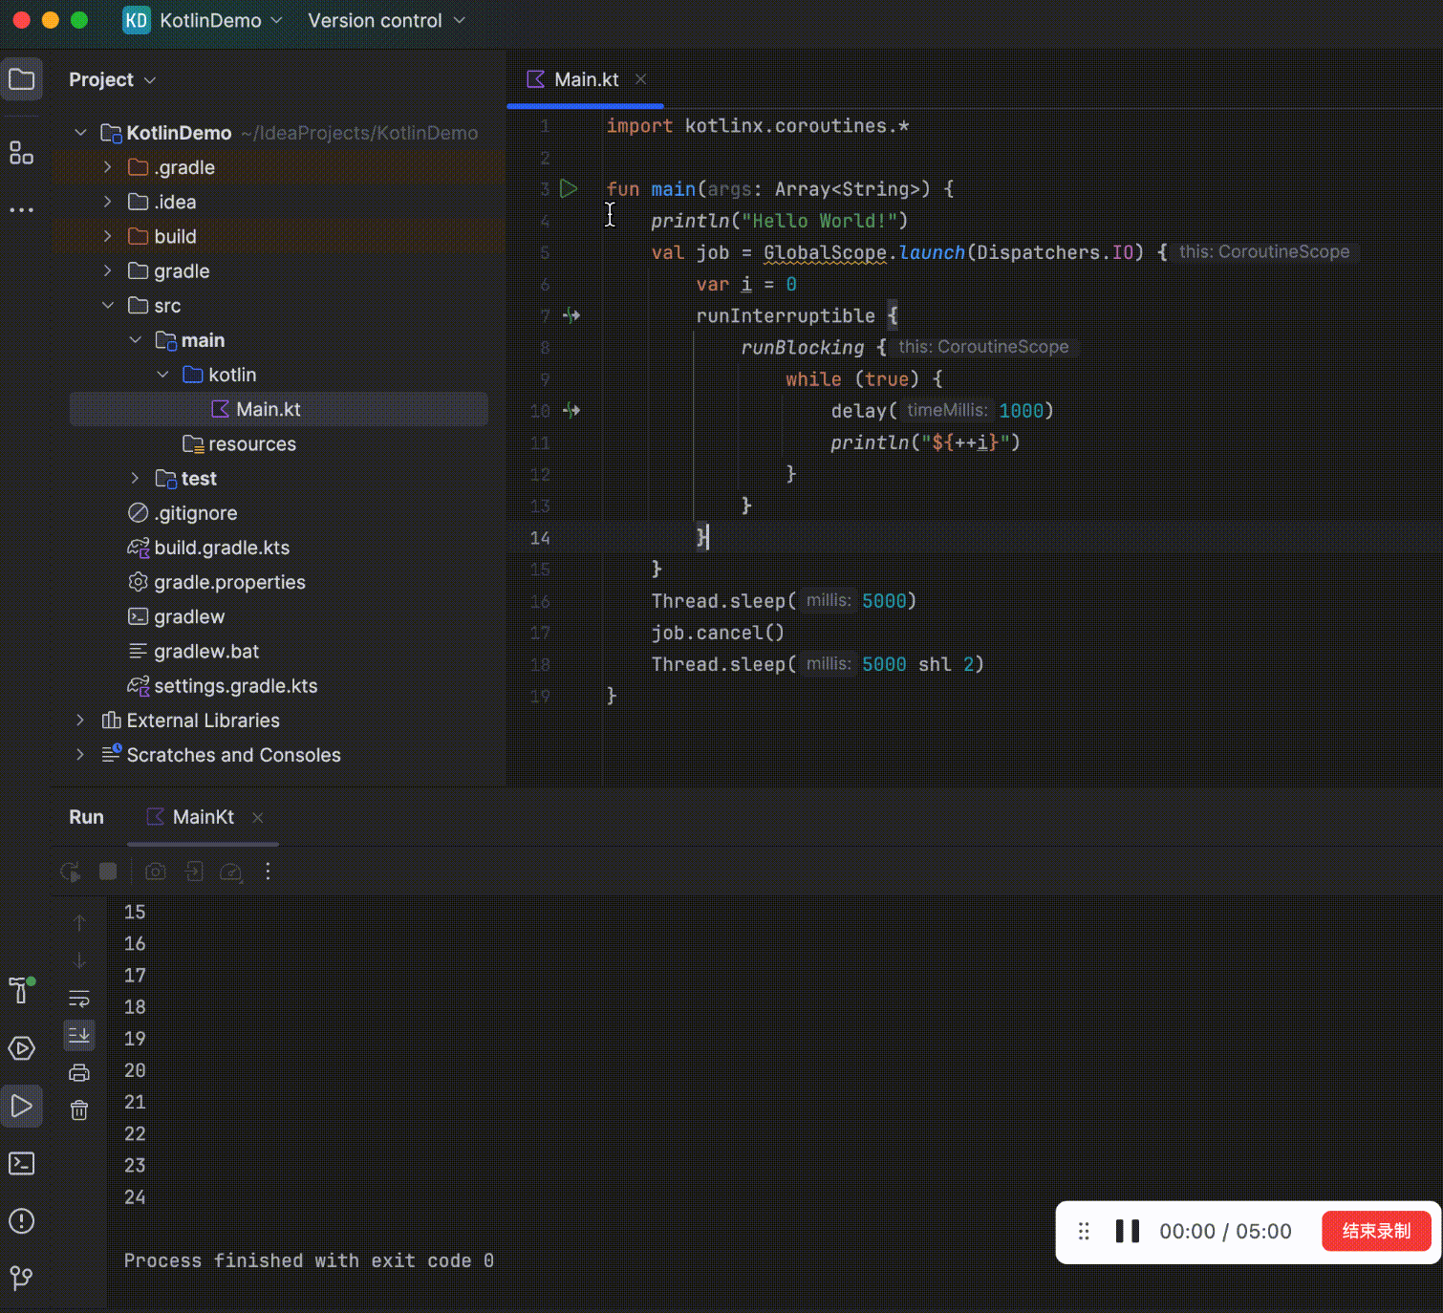Collapse the KotlinDemo root folder
The width and height of the screenshot is (1443, 1313).
(80, 133)
